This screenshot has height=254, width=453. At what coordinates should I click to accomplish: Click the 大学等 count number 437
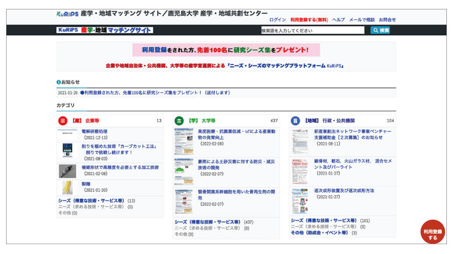point(274,121)
